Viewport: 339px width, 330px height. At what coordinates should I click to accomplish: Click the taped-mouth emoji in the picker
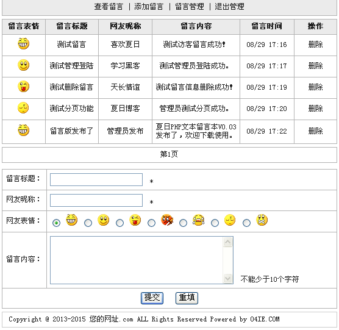click(262, 220)
